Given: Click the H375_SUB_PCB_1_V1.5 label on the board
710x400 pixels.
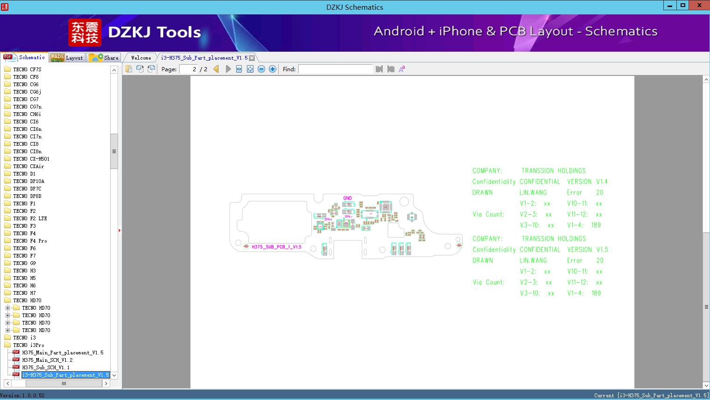Looking at the screenshot, I should [276, 247].
